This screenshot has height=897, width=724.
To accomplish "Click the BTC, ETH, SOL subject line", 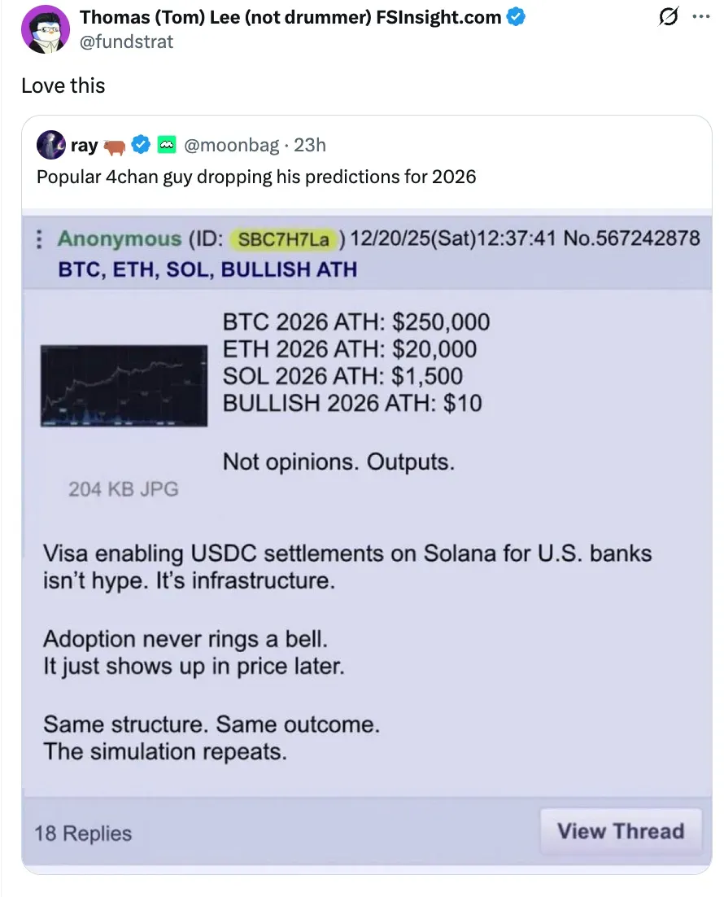I will [207, 269].
